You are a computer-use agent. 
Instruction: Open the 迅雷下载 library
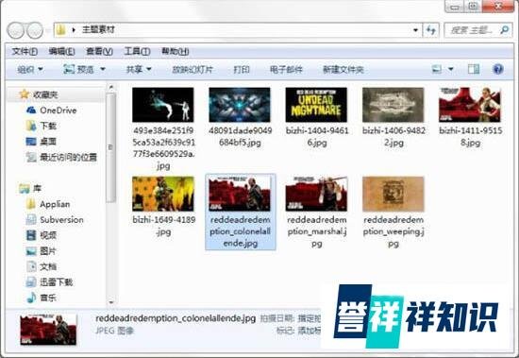pyautogui.click(x=49, y=282)
